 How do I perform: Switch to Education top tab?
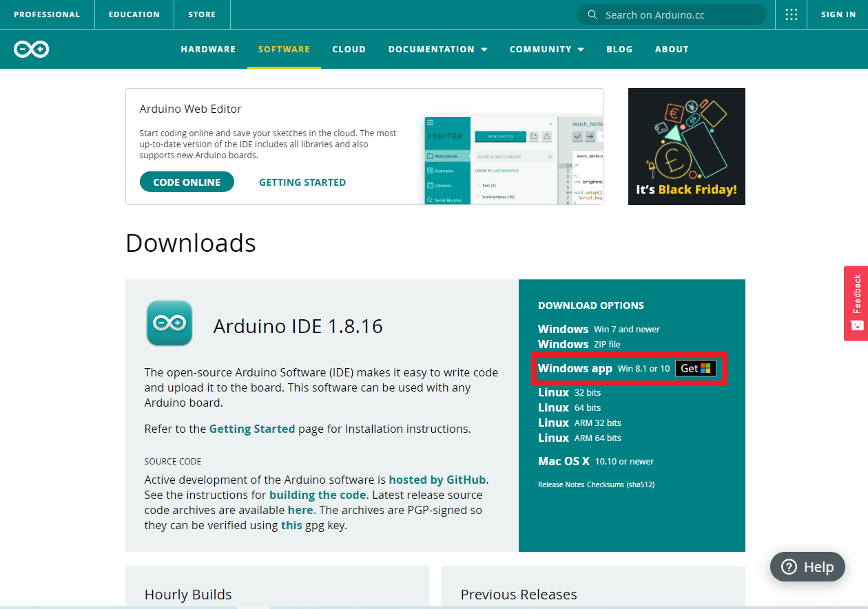[x=134, y=14]
